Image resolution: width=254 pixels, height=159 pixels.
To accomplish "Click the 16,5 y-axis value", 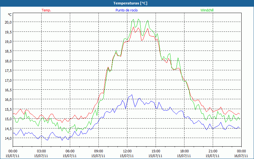I will (8, 90).
